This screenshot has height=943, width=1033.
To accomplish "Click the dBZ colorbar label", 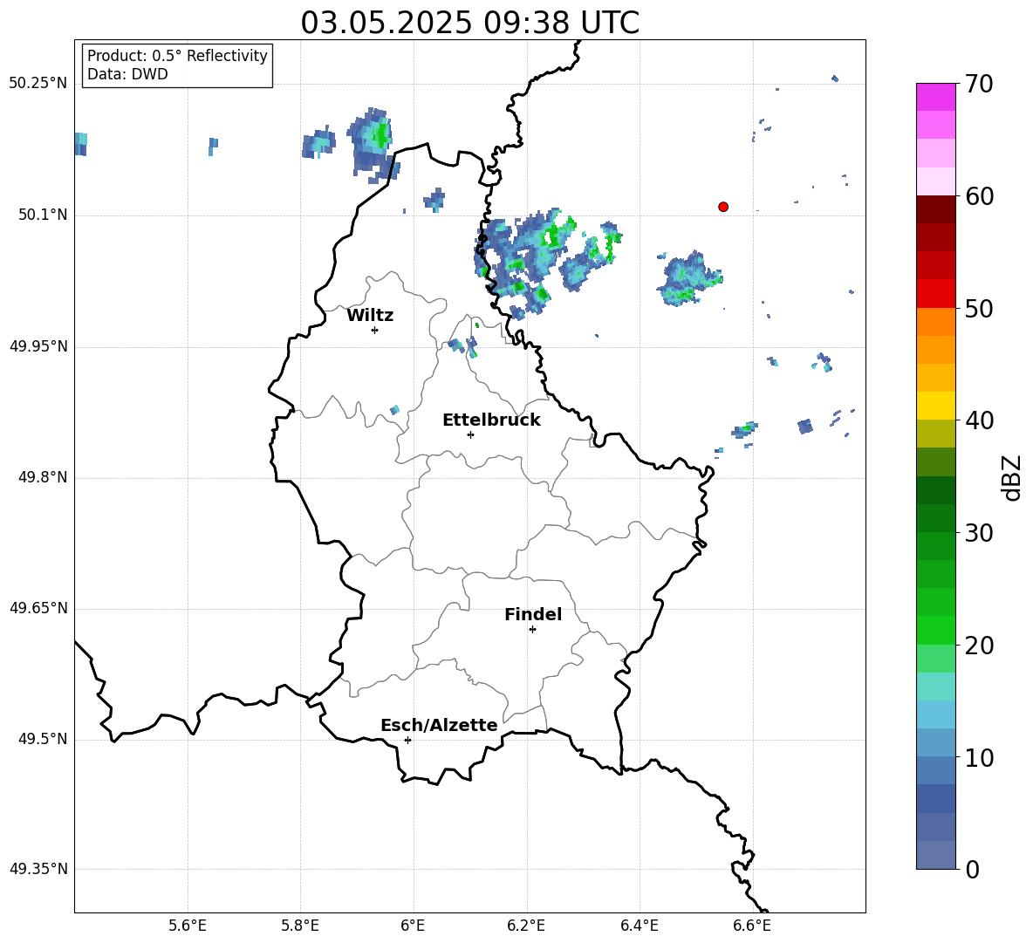I will (x=1011, y=478).
